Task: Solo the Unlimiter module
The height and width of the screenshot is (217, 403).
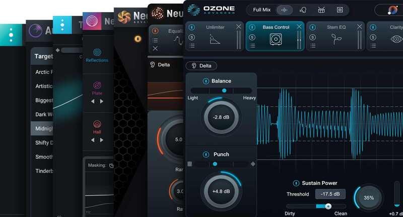Action: (x=192, y=37)
